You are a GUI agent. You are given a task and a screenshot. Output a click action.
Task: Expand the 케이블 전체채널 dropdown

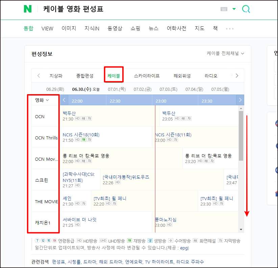pyautogui.click(x=225, y=53)
